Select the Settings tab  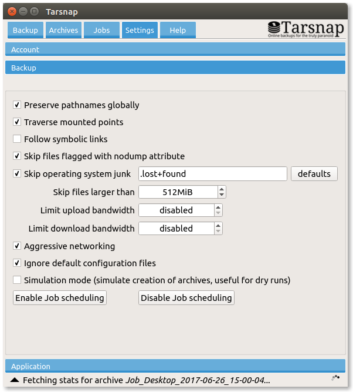click(x=140, y=30)
